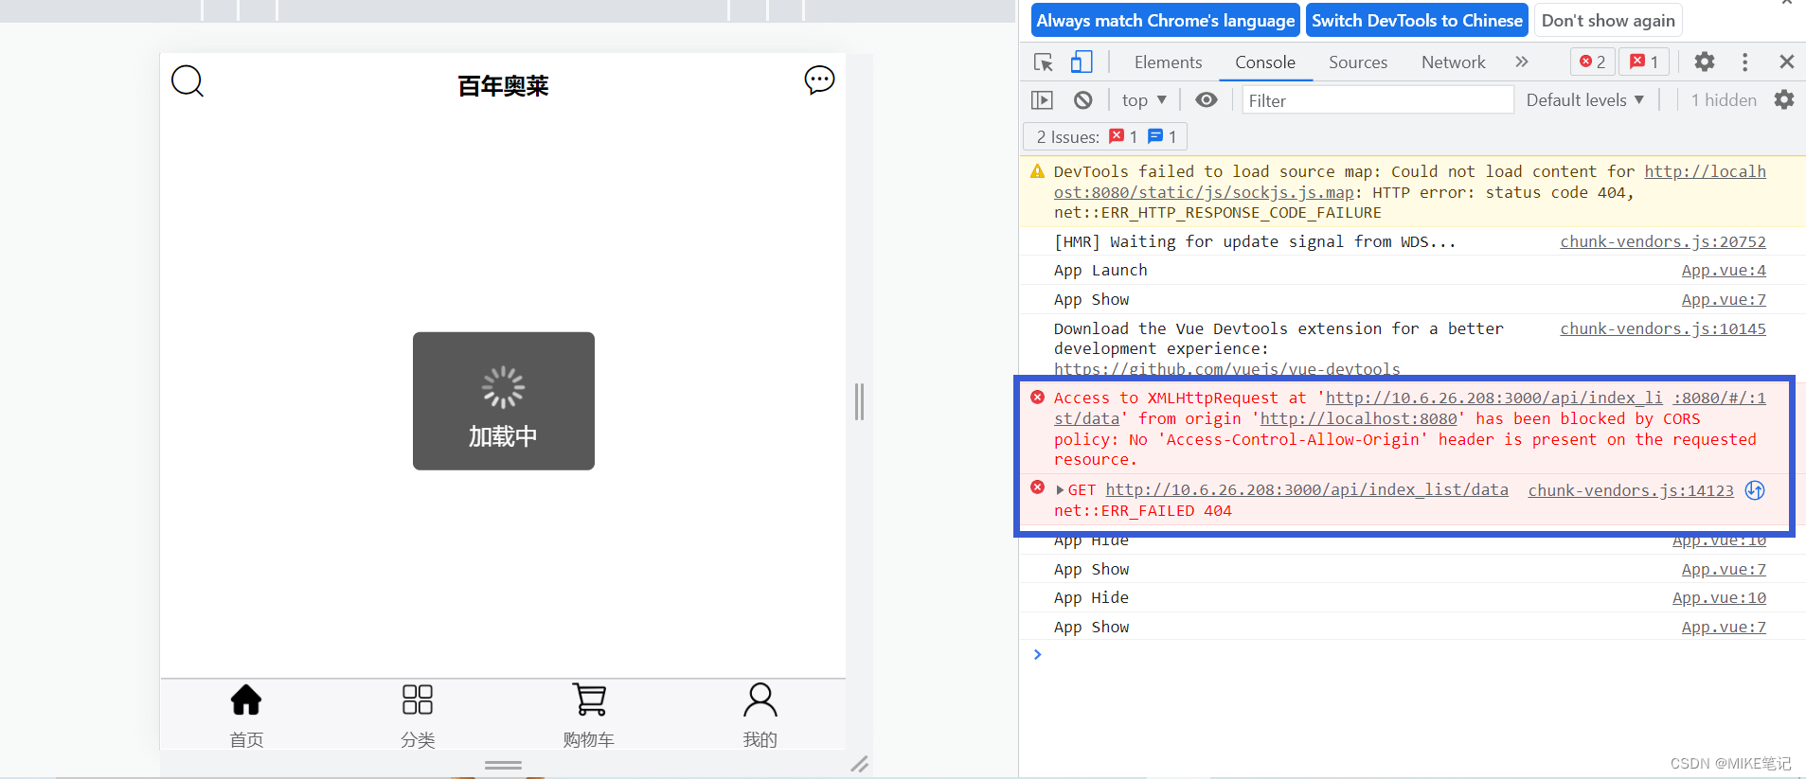Image resolution: width=1806 pixels, height=779 pixels.
Task: Toggle the device toolbar icon
Action: point(1082,62)
